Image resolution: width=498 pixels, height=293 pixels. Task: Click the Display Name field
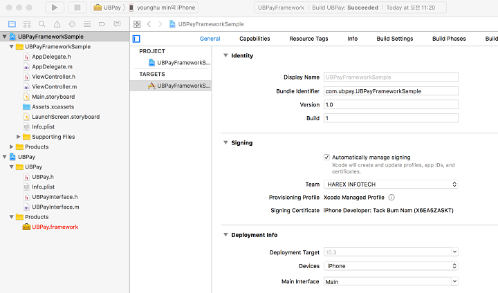[x=391, y=77]
